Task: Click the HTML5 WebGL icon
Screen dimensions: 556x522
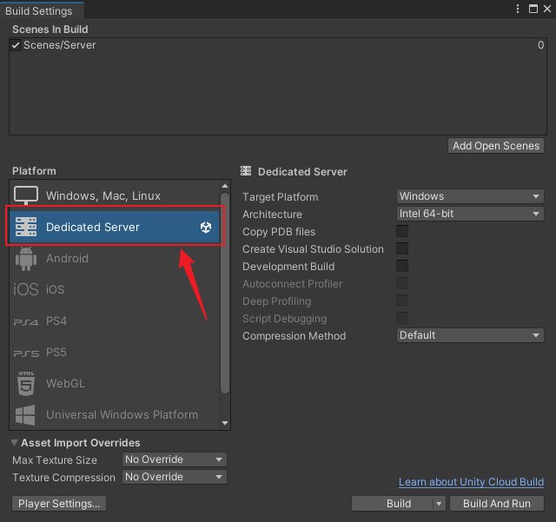Action: (26, 383)
